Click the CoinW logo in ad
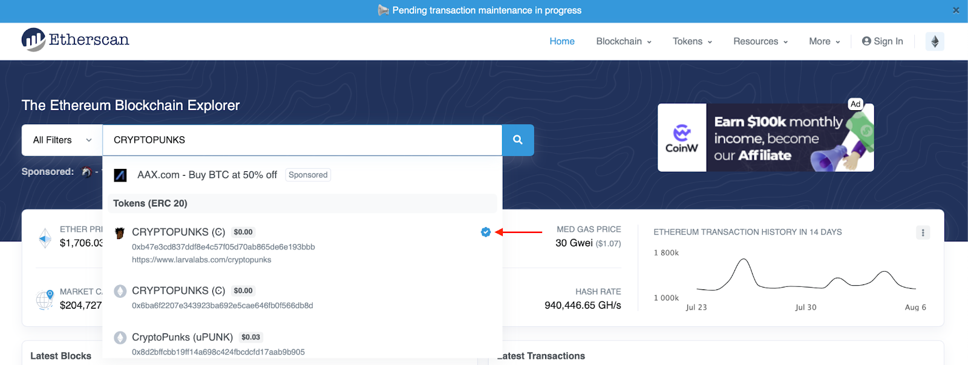This screenshot has height=365, width=968. click(x=682, y=138)
